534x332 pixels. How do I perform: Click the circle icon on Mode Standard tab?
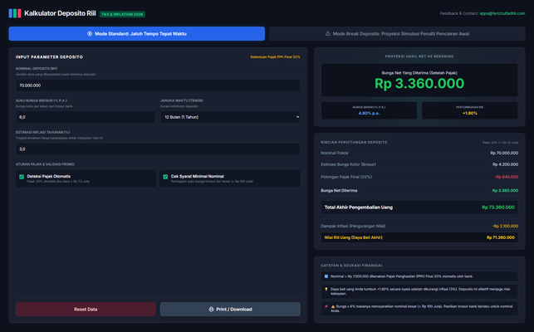click(x=90, y=34)
